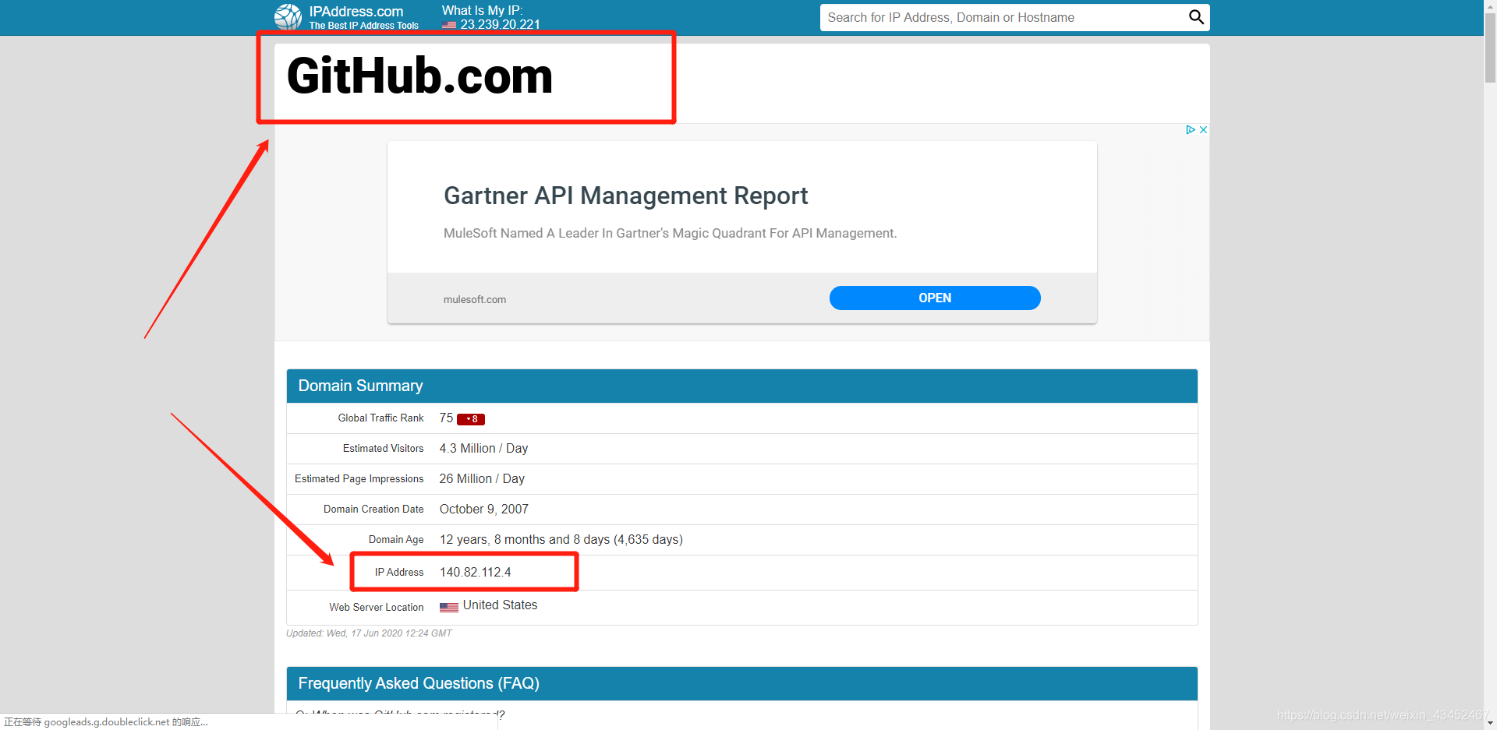This screenshot has width=1497, height=730.
Task: Click the Estimated Visitors label
Action: point(383,448)
